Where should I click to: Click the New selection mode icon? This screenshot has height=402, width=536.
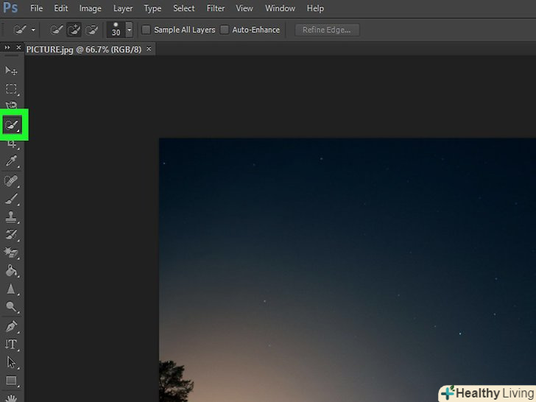(x=56, y=30)
